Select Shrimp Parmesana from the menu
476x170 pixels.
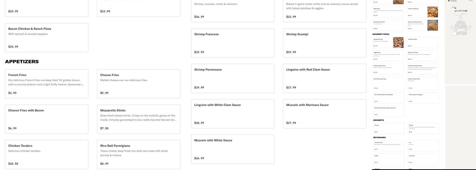(x=233, y=78)
